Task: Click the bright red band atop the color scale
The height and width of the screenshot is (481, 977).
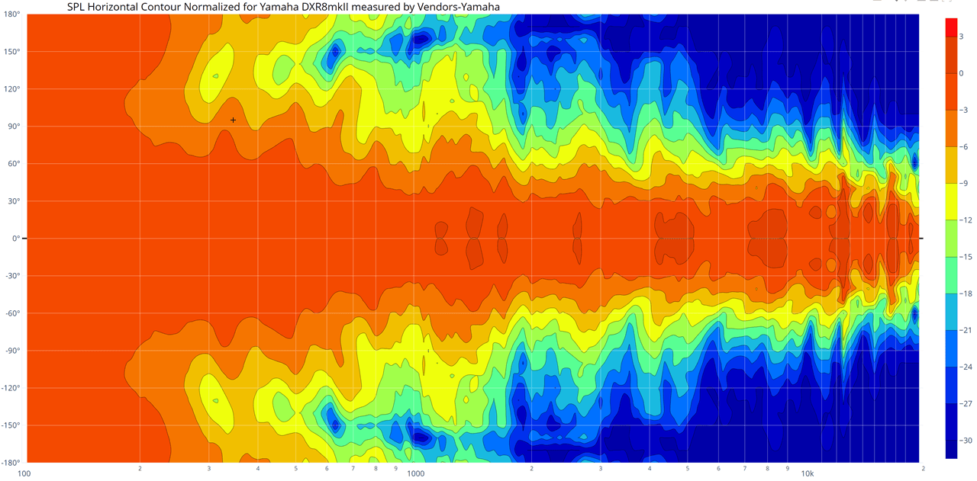Action: (950, 27)
